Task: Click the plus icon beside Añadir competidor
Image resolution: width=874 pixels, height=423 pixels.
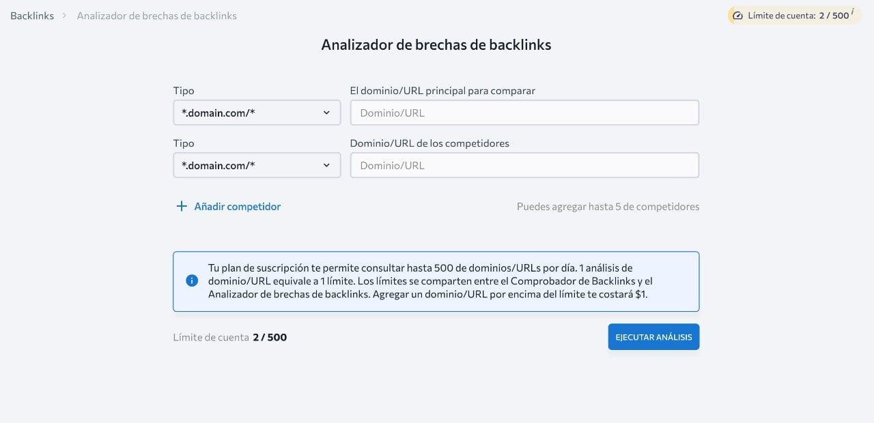Action: [182, 206]
